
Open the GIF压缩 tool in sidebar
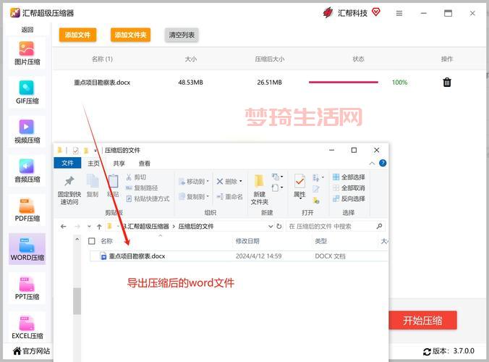coord(27,93)
